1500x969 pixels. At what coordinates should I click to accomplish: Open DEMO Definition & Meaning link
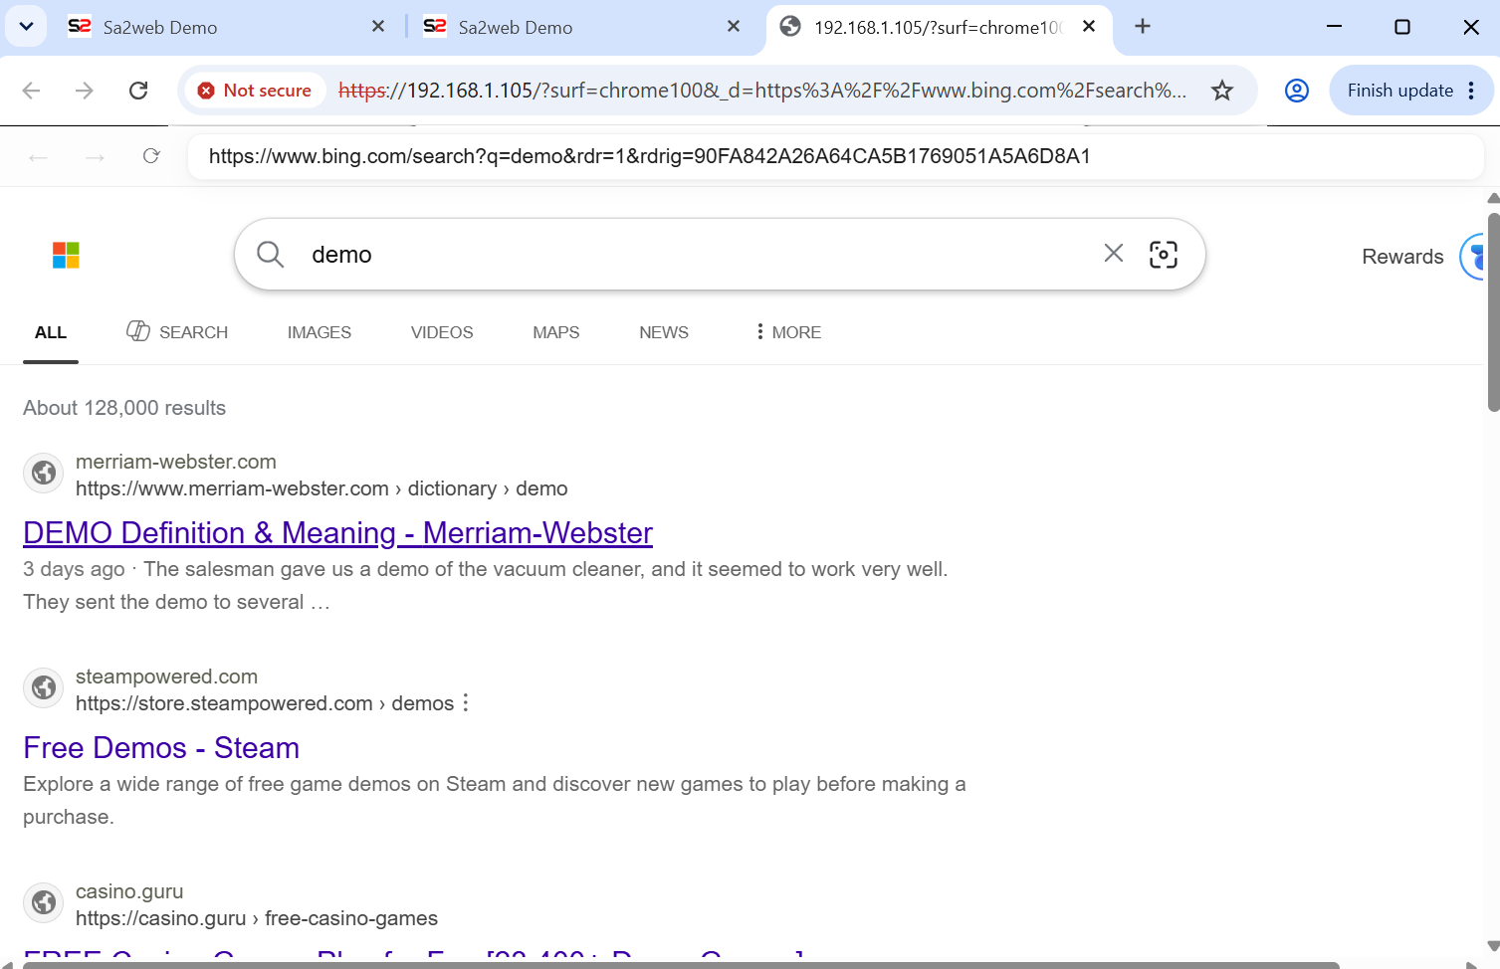[338, 533]
